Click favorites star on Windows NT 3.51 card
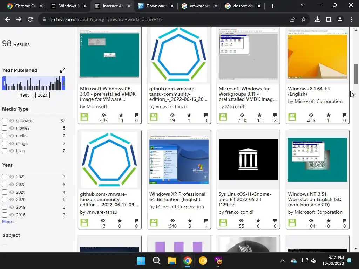 click(328, 221)
